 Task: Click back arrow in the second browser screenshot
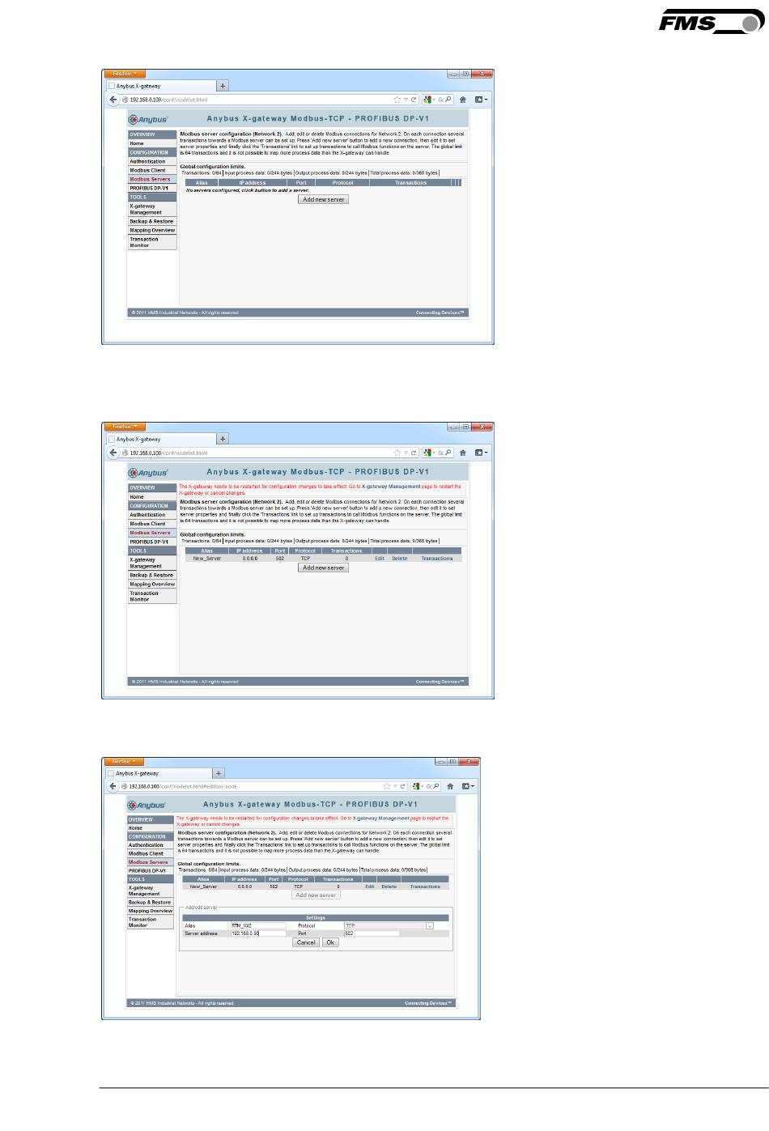tap(113, 453)
